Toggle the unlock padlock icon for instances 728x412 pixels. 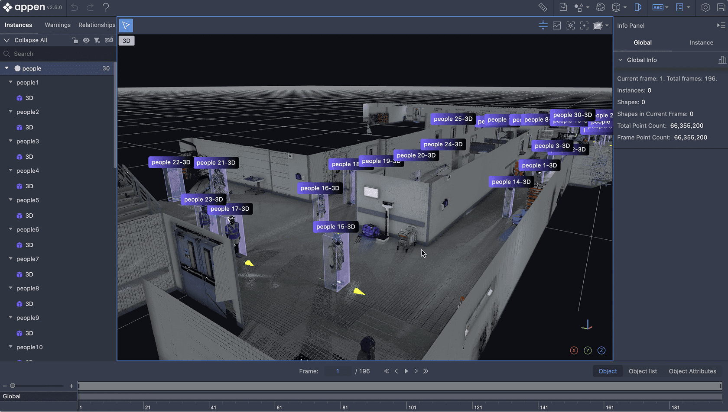point(75,40)
